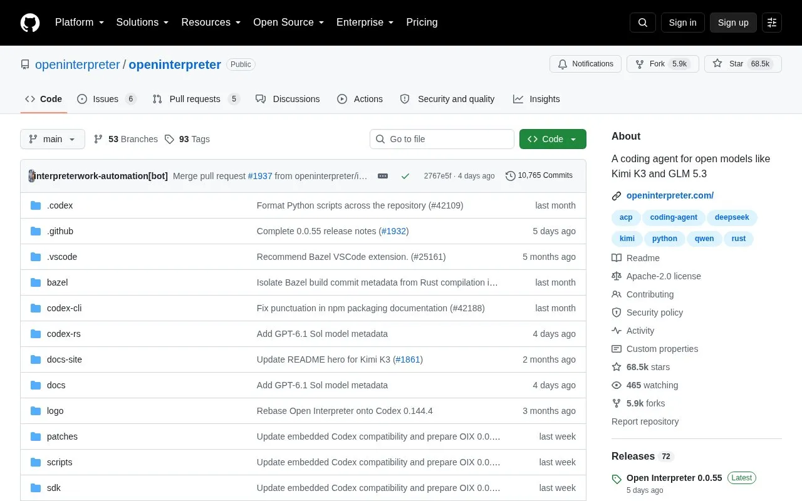Click the Apache-2.0 license scale icon

[617, 276]
